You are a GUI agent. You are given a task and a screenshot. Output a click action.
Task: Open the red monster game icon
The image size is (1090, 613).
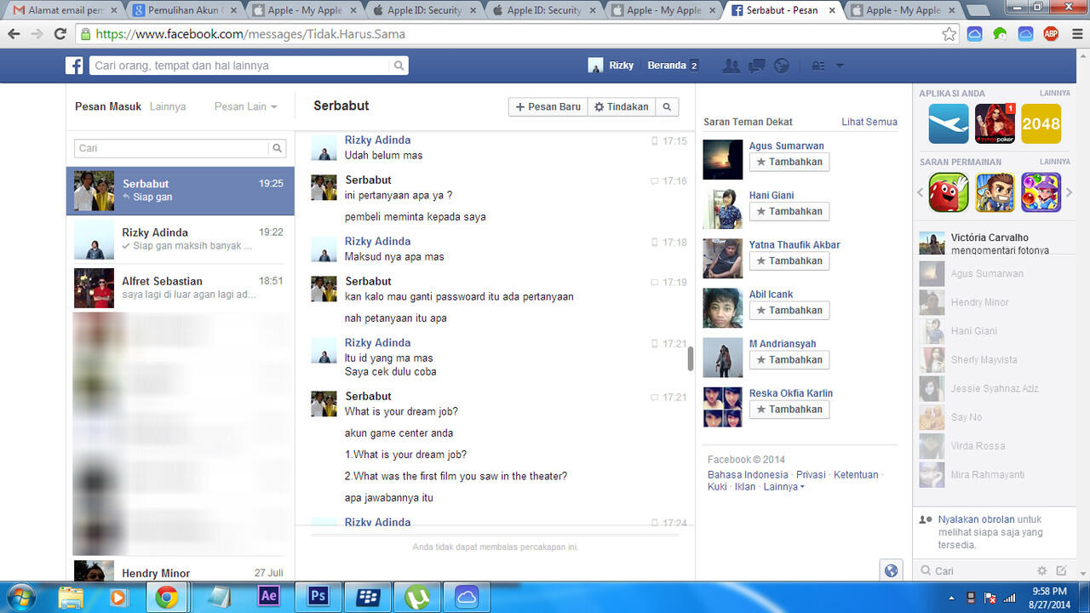click(949, 192)
